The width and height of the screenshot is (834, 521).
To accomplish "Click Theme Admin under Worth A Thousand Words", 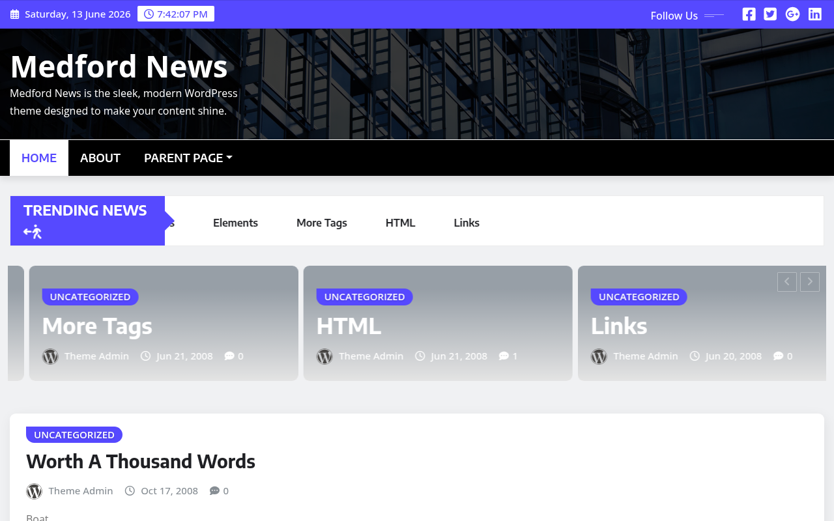I will [81, 491].
